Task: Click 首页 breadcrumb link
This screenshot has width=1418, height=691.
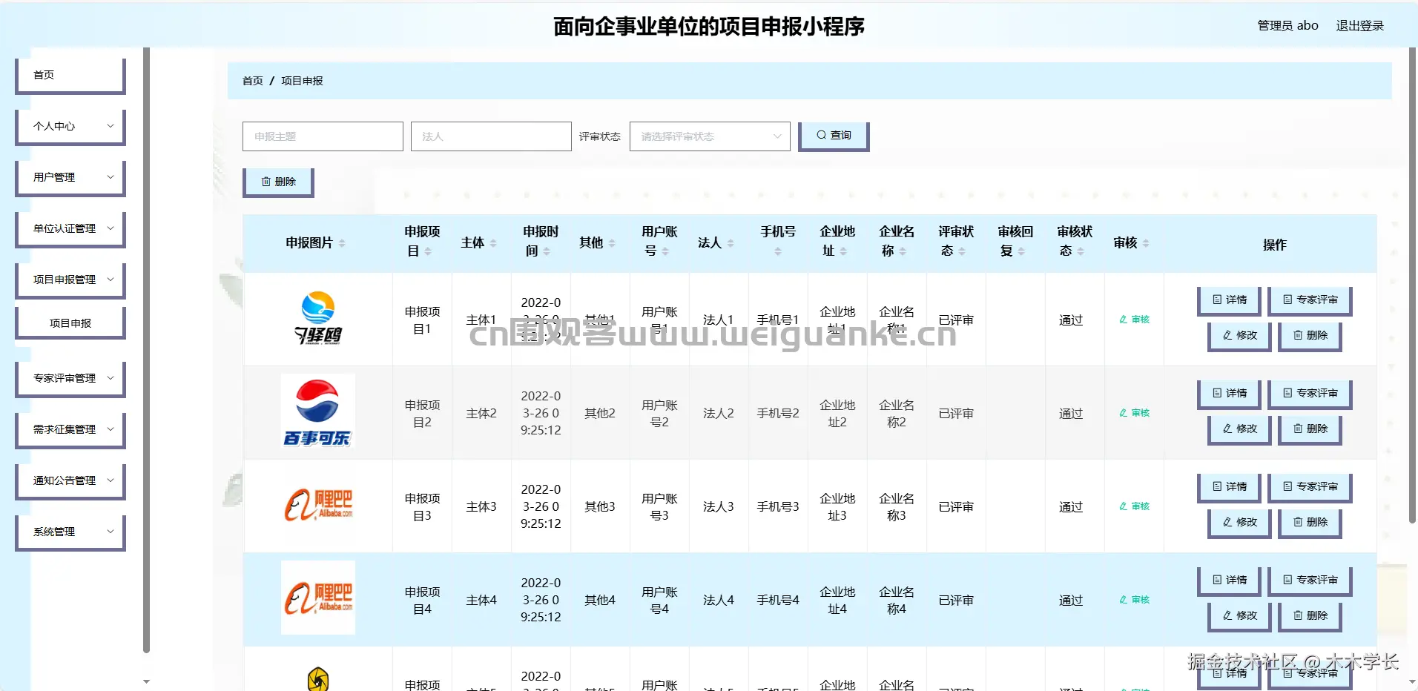Action: [x=253, y=81]
